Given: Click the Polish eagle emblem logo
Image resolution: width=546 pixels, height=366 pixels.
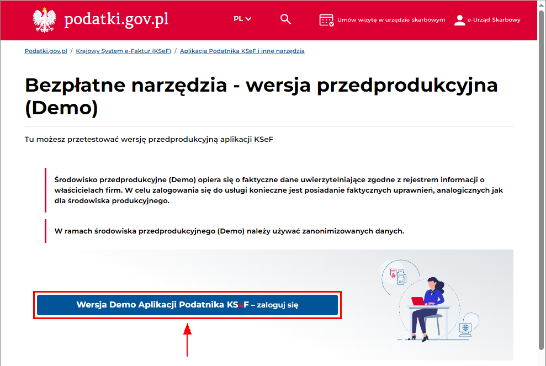Looking at the screenshot, I should 45,20.
